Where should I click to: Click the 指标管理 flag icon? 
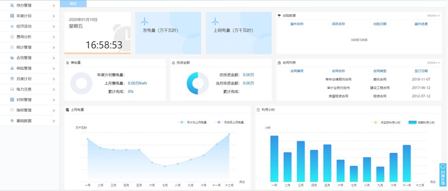[x=12, y=110]
